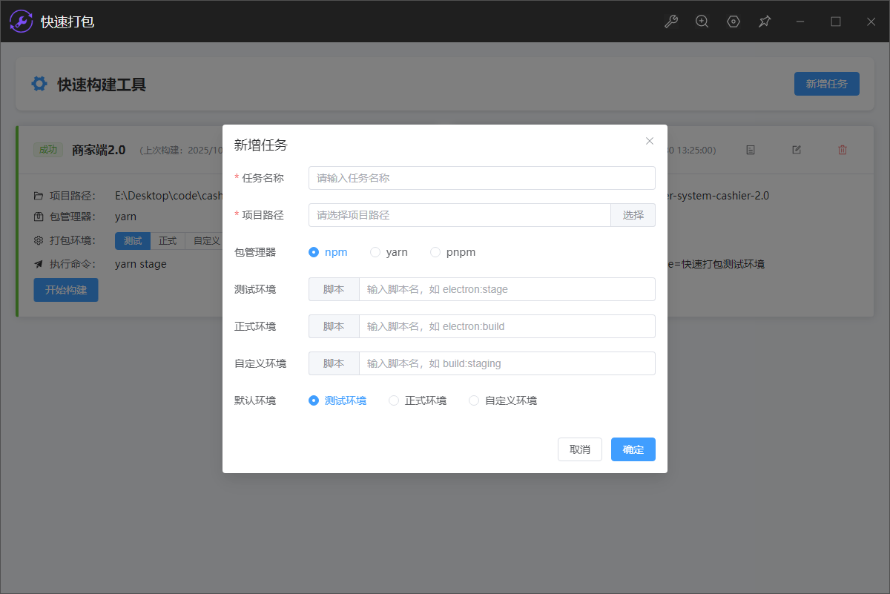Focus the 任务名称 input field
Viewport: 890px width, 594px height.
click(x=481, y=178)
